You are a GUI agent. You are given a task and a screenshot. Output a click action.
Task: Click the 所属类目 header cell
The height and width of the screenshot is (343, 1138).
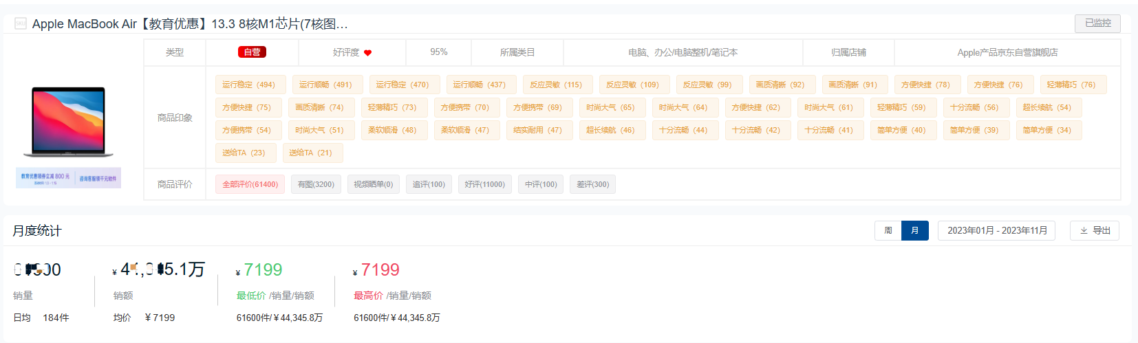pos(517,52)
